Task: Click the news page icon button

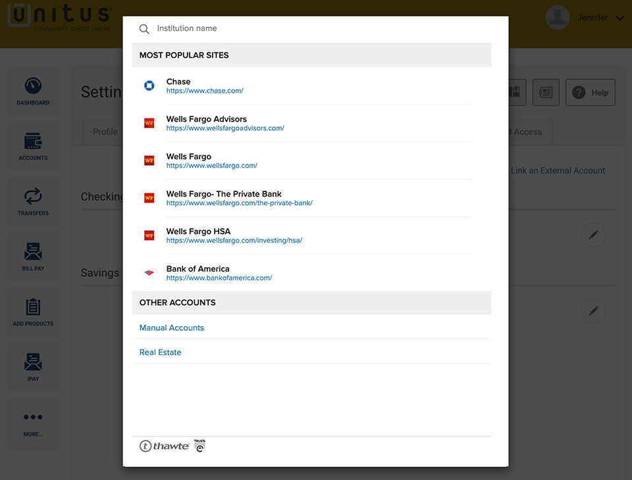Action: [546, 93]
